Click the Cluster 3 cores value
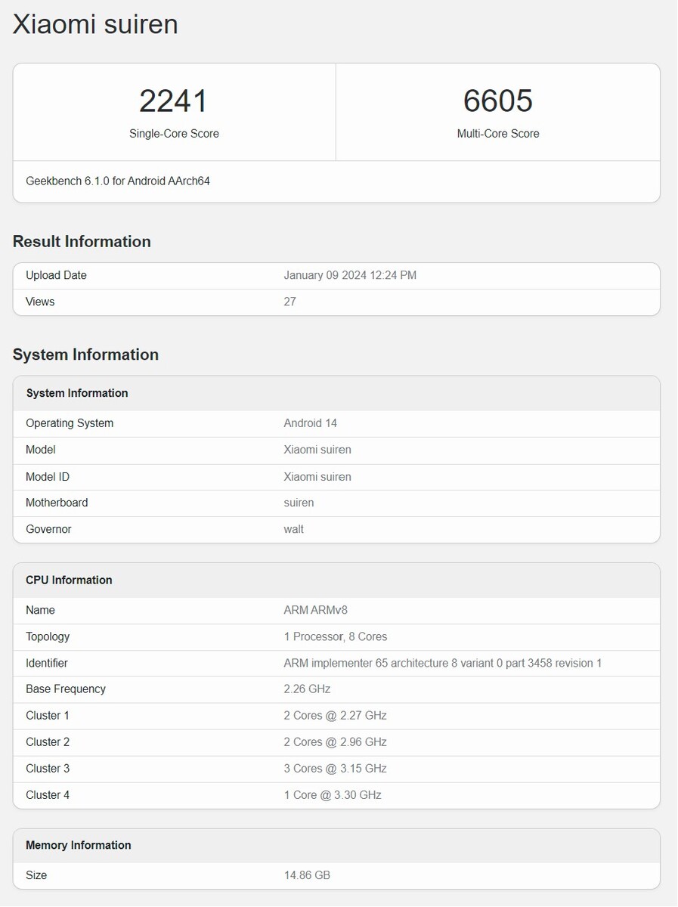 [x=335, y=769]
